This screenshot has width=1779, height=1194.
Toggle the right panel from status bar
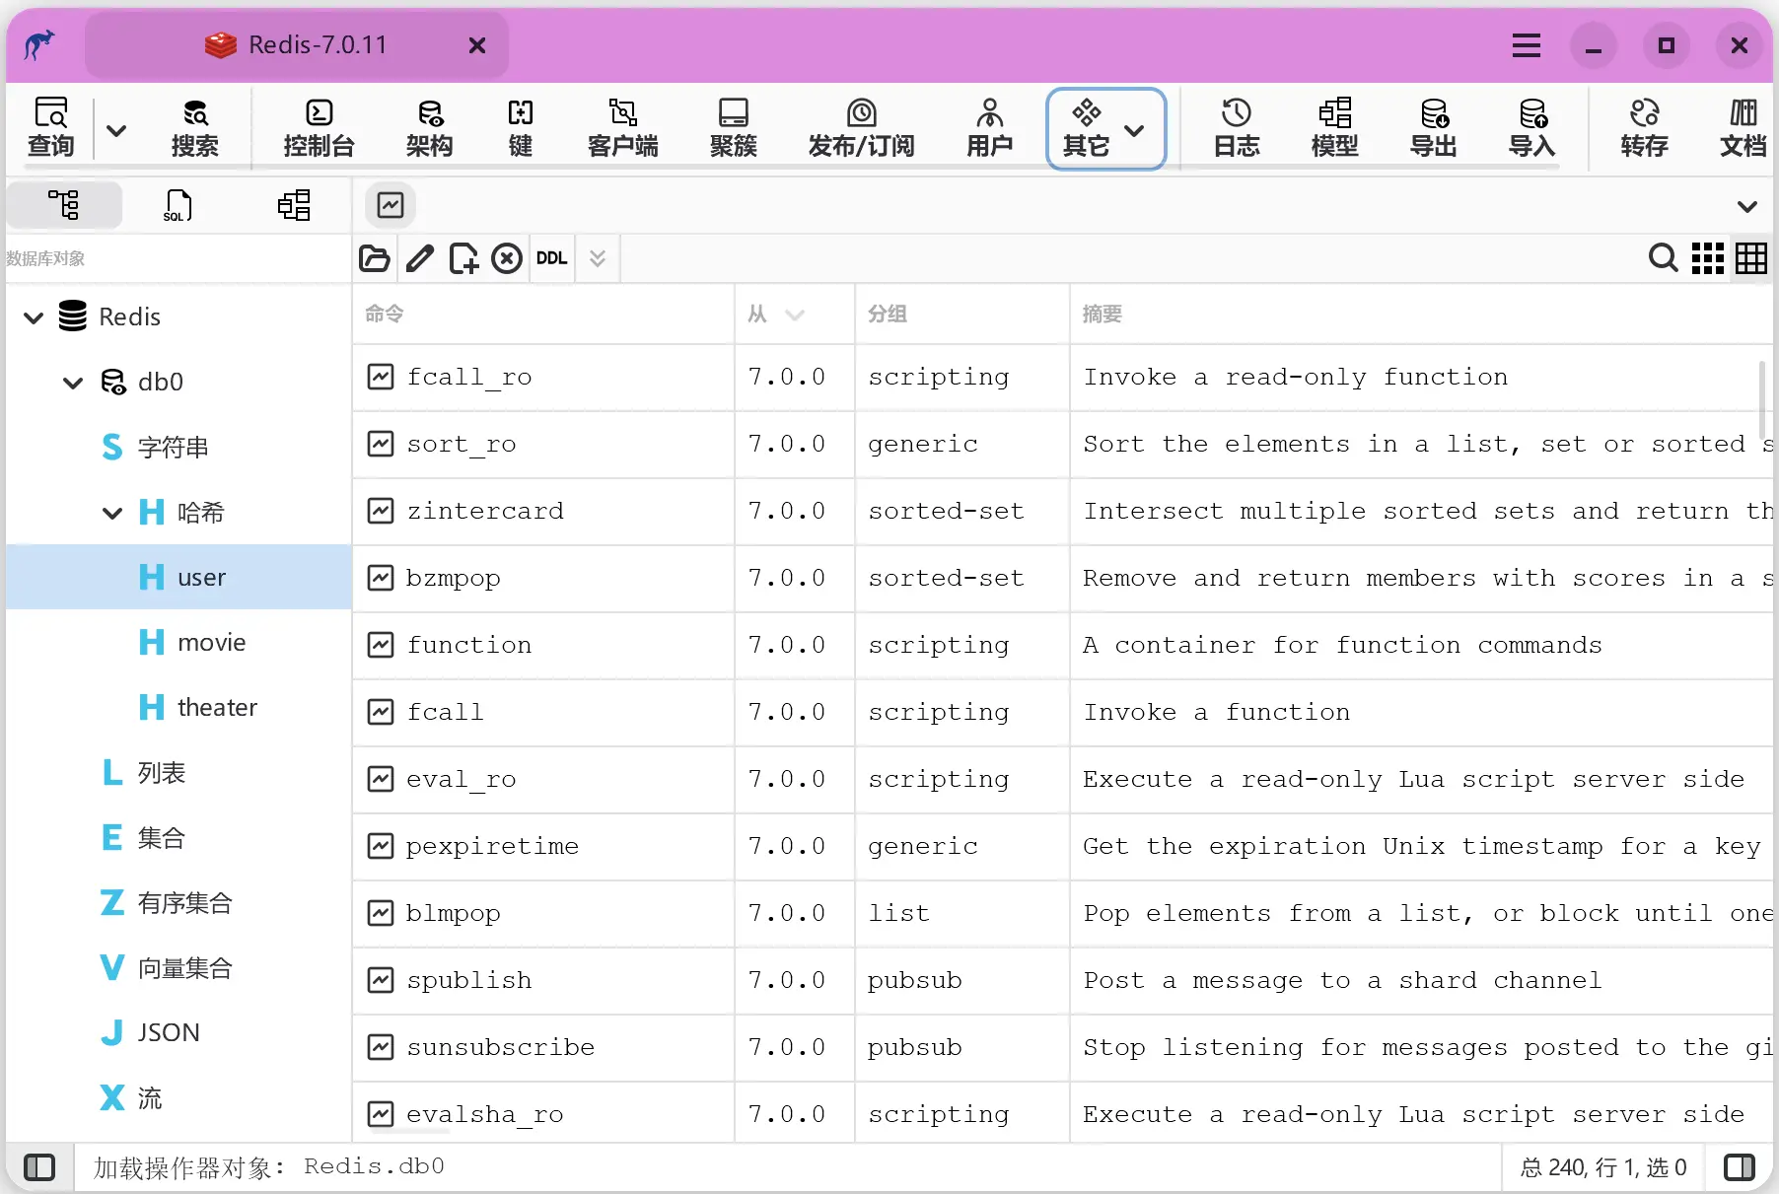[1740, 1167]
